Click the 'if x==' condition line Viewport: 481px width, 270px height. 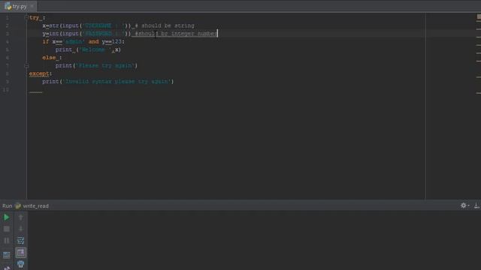point(83,42)
